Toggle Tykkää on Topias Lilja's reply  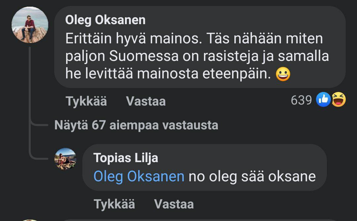pos(114,204)
